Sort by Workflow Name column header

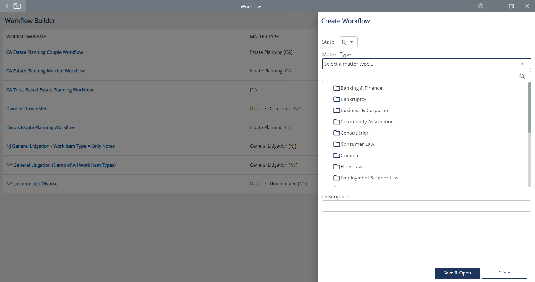(26, 37)
